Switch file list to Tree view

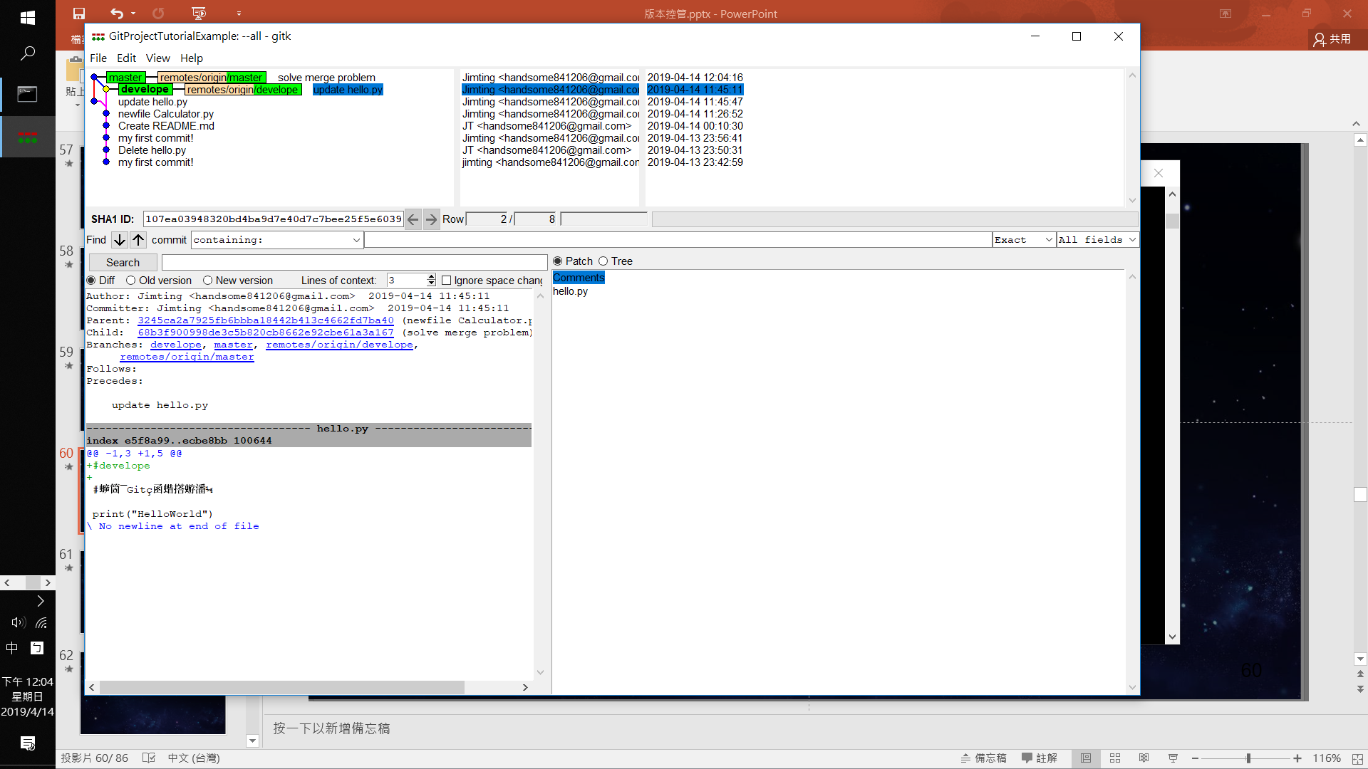(603, 261)
